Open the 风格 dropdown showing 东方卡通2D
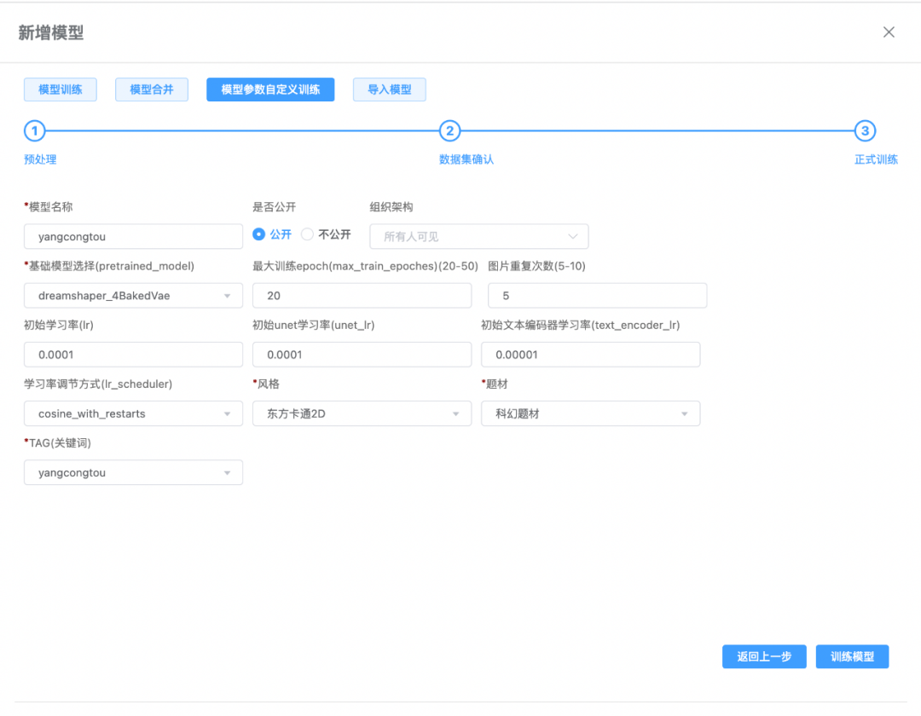Image resolution: width=921 pixels, height=716 pixels. point(362,413)
